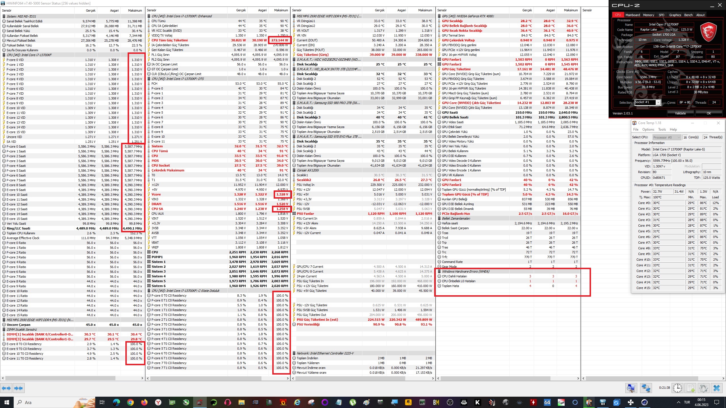
Task: Open the File menu in Core Temp
Action: click(x=636, y=129)
